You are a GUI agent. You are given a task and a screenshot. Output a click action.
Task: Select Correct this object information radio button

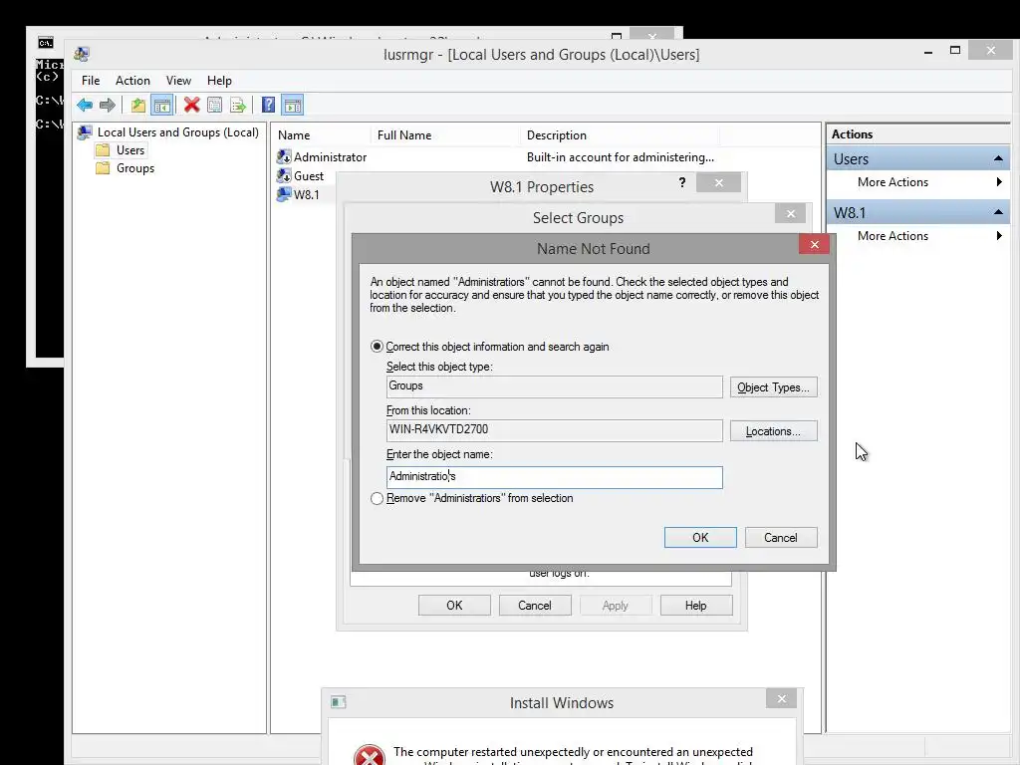click(x=377, y=347)
